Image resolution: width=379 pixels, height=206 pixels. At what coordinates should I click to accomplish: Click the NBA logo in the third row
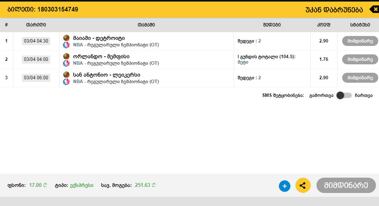[66, 82]
